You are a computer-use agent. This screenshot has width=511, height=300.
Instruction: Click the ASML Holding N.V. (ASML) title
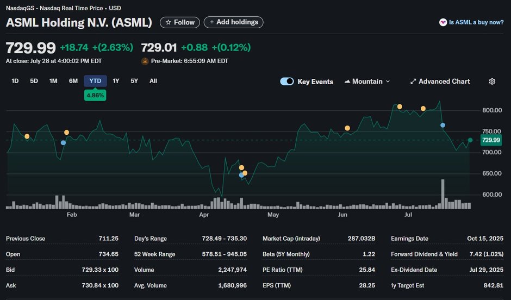pyautogui.click(x=79, y=22)
